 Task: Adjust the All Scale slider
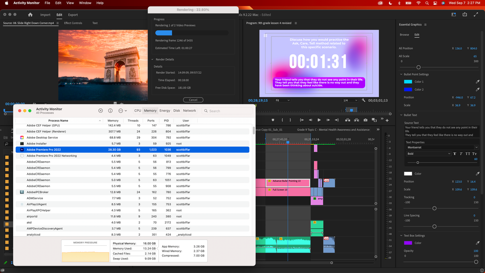pos(418,67)
